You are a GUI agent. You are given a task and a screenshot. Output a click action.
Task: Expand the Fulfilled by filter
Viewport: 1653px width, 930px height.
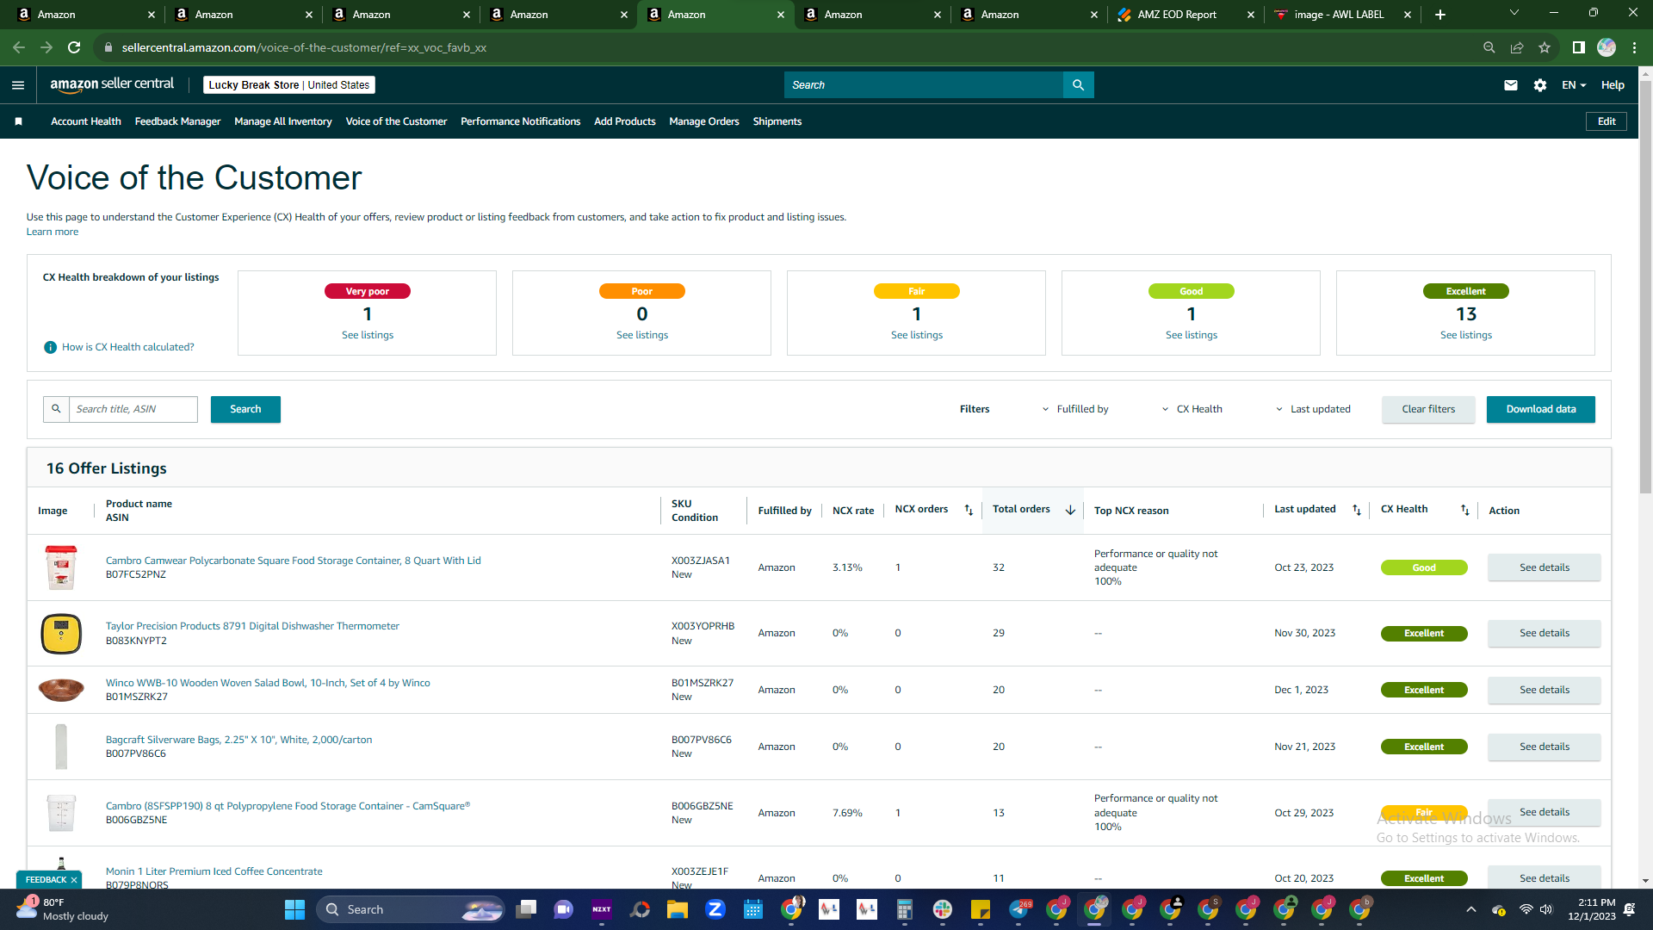[x=1075, y=409]
